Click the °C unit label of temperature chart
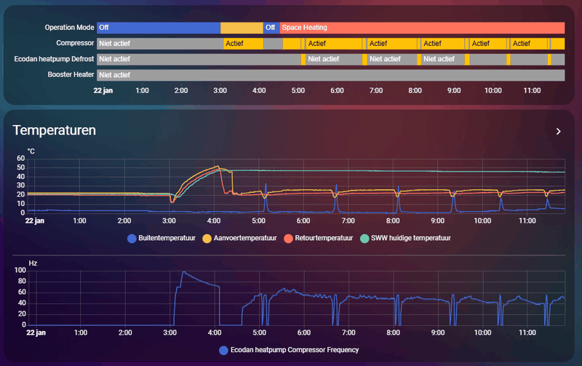The image size is (582, 366). (x=31, y=151)
